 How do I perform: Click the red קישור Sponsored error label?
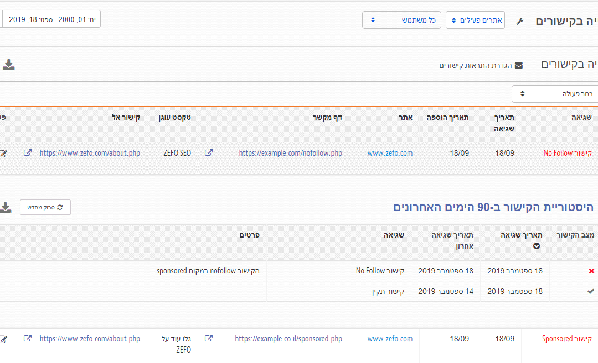567,339
